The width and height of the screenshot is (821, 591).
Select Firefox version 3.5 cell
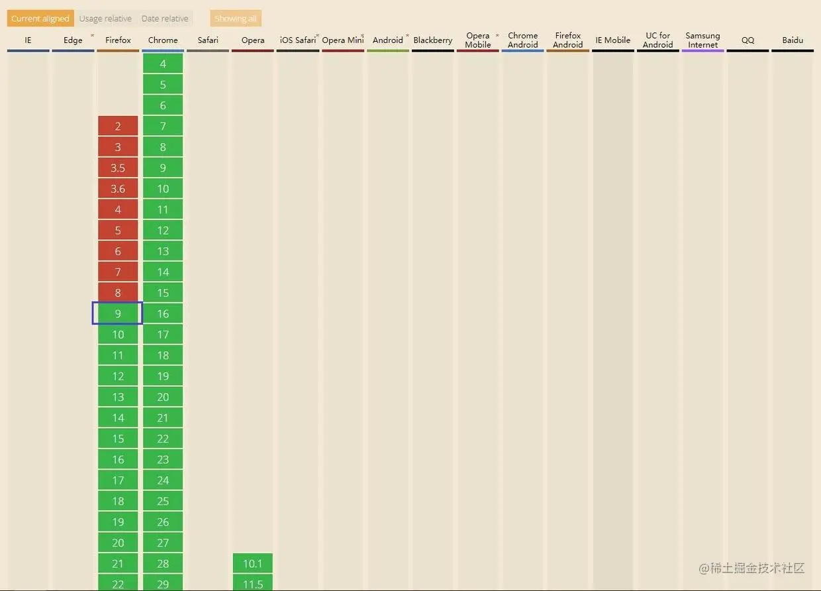click(x=118, y=168)
